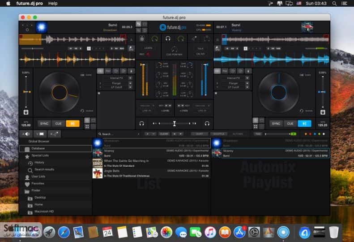Open the left deck Internal FX dropdown
354x242 pixels.
point(130,78)
